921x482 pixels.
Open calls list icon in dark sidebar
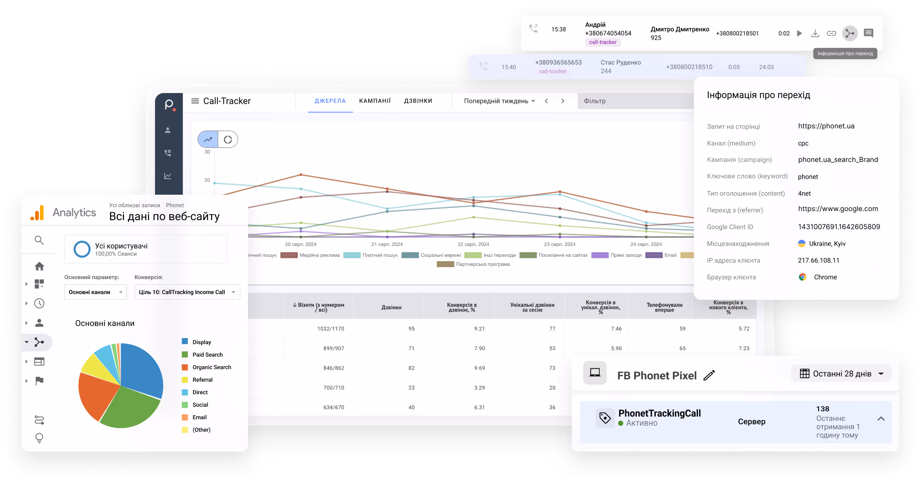click(168, 153)
